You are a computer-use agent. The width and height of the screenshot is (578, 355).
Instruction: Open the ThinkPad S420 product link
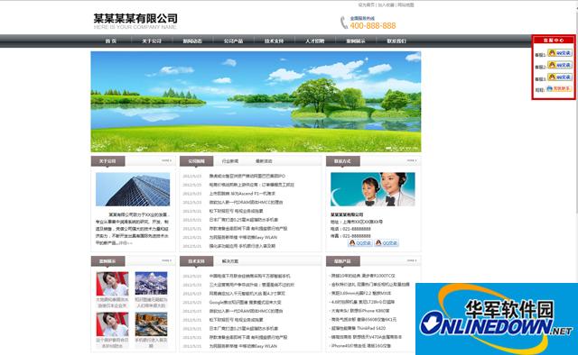click(x=358, y=328)
